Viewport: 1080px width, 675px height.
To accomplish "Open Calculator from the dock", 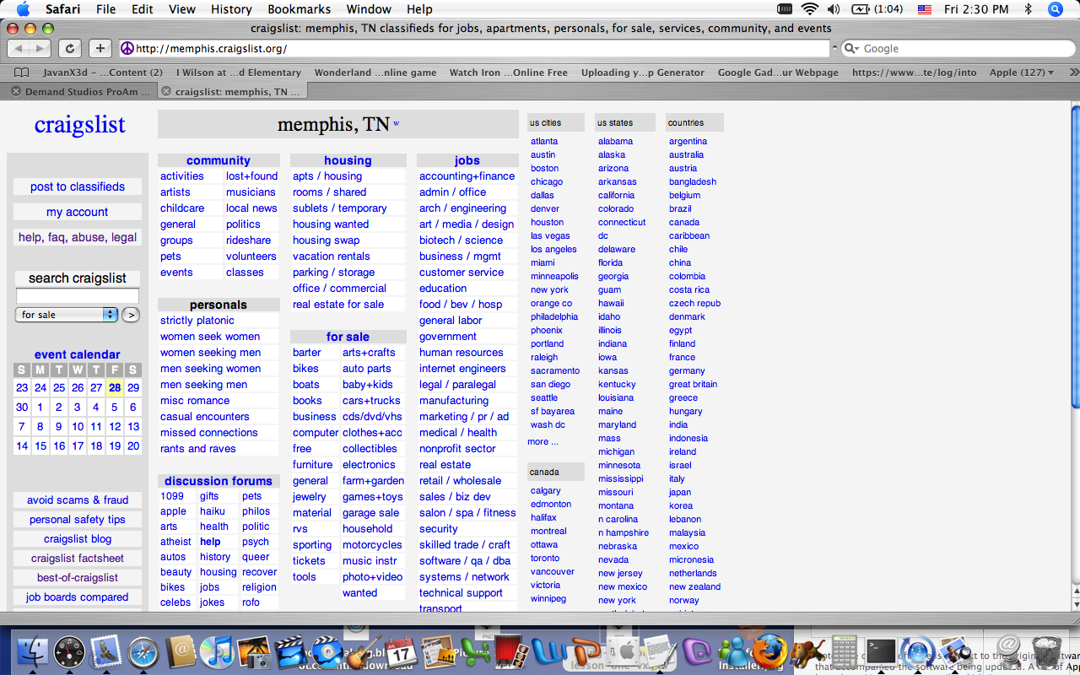I will click(845, 651).
